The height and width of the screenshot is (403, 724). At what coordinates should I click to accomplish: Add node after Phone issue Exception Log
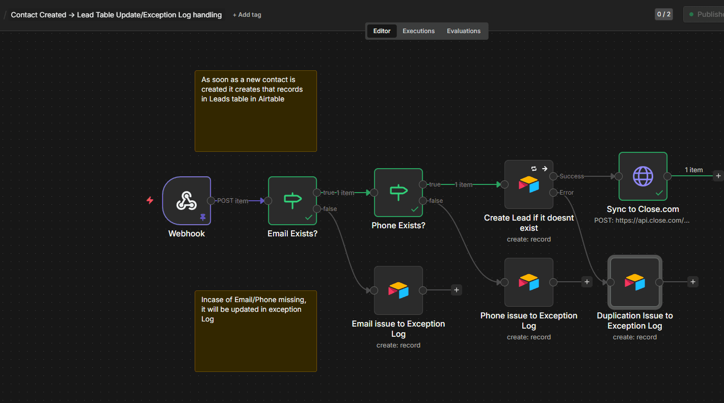coord(587,282)
